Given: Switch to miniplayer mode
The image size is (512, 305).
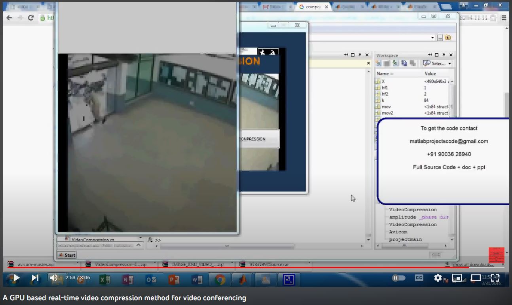Looking at the screenshot, I should [457, 278].
